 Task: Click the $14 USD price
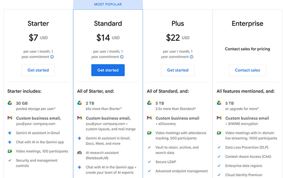108,38
